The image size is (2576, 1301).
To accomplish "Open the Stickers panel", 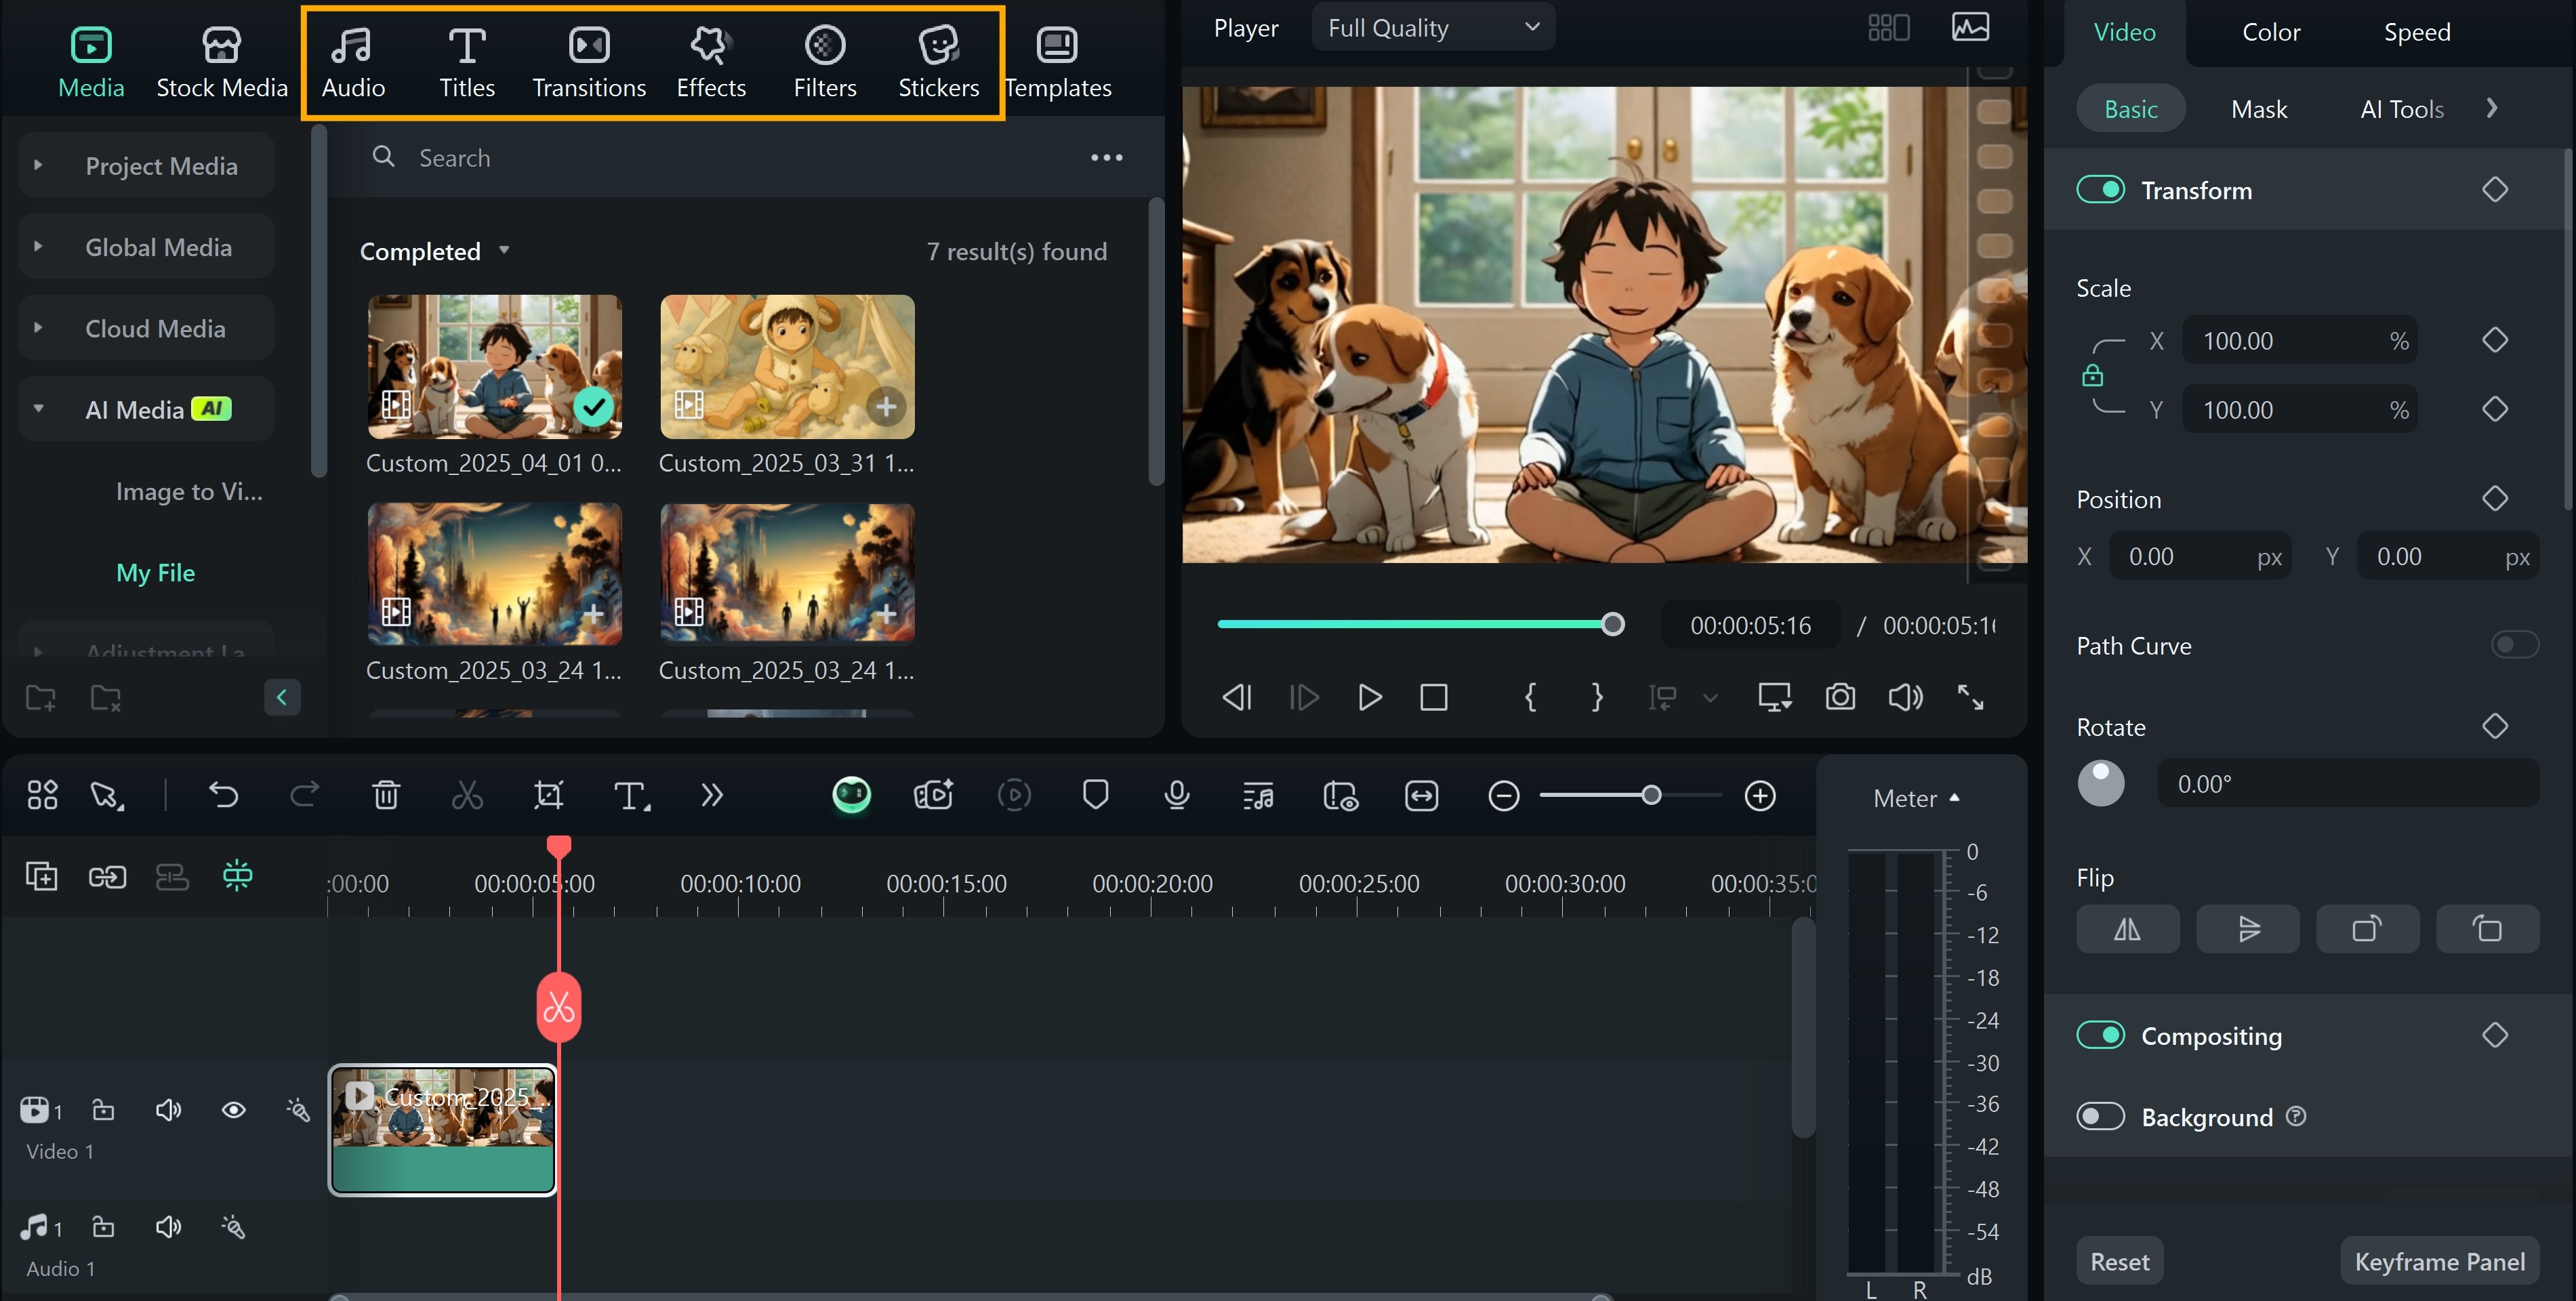I will (937, 62).
